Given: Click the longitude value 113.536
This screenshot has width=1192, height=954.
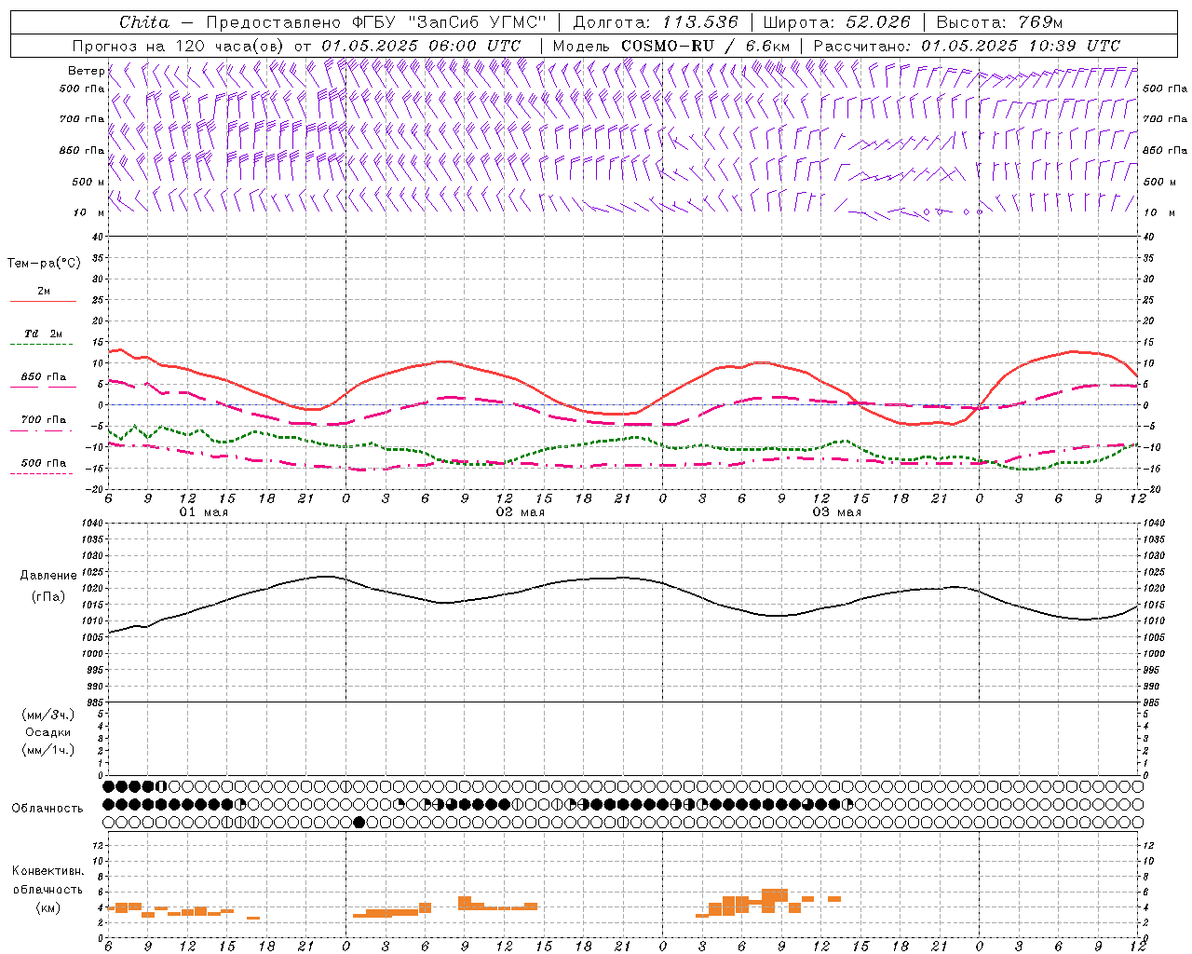Looking at the screenshot, I should tap(700, 22).
